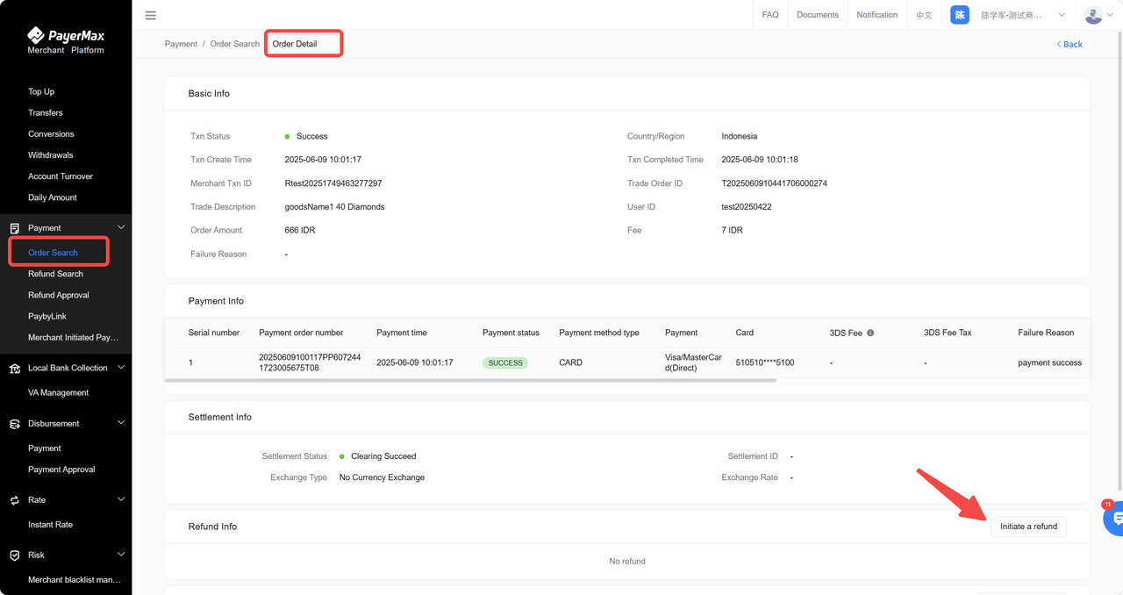
Task: Click Order Amount 666 IDR
Action: pos(300,230)
